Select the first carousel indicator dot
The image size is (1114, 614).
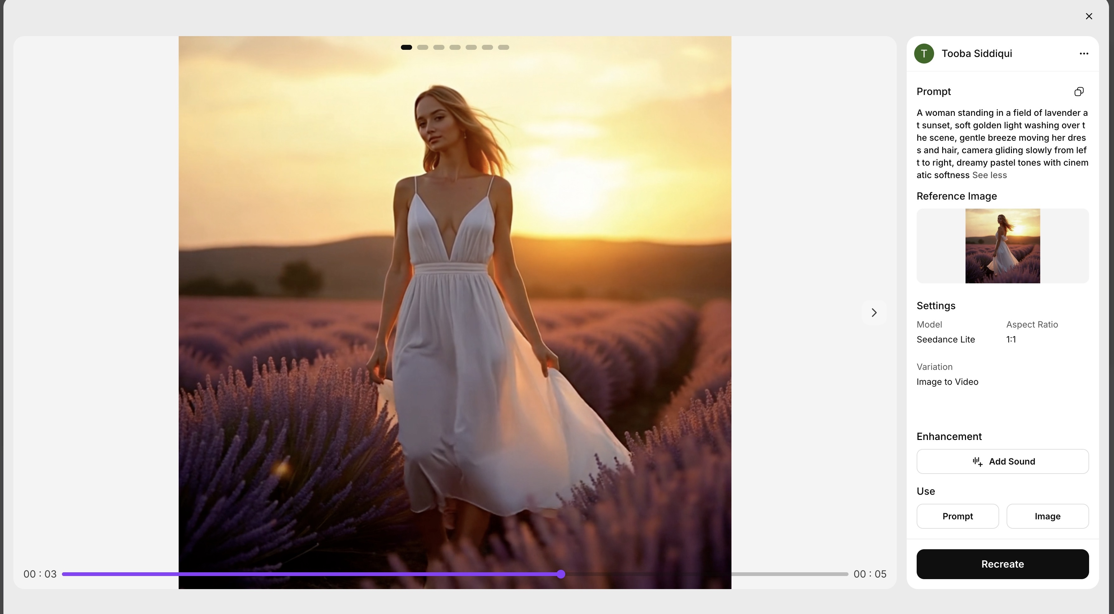point(406,47)
